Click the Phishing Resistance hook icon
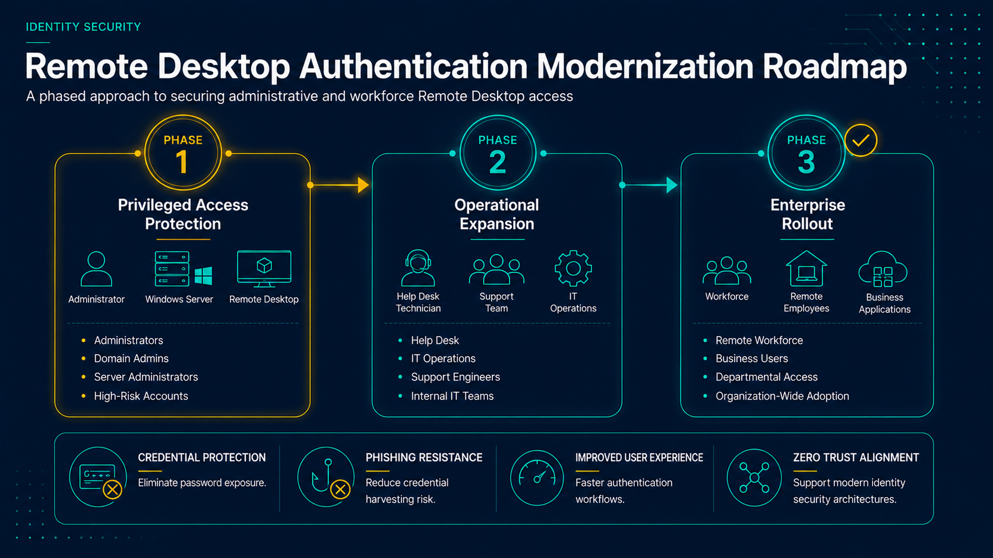 (x=325, y=477)
